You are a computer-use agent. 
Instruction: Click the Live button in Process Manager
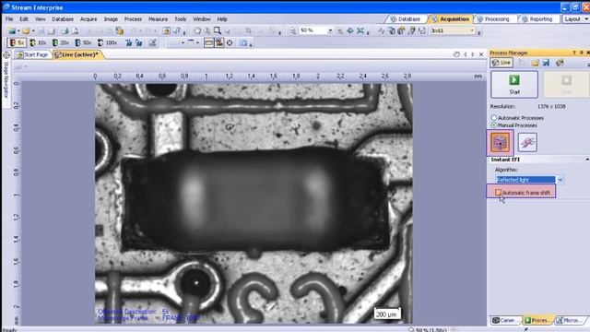point(501,63)
